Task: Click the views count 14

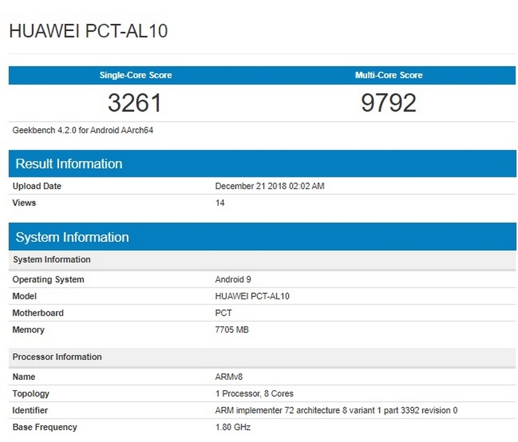Action: pyautogui.click(x=220, y=203)
